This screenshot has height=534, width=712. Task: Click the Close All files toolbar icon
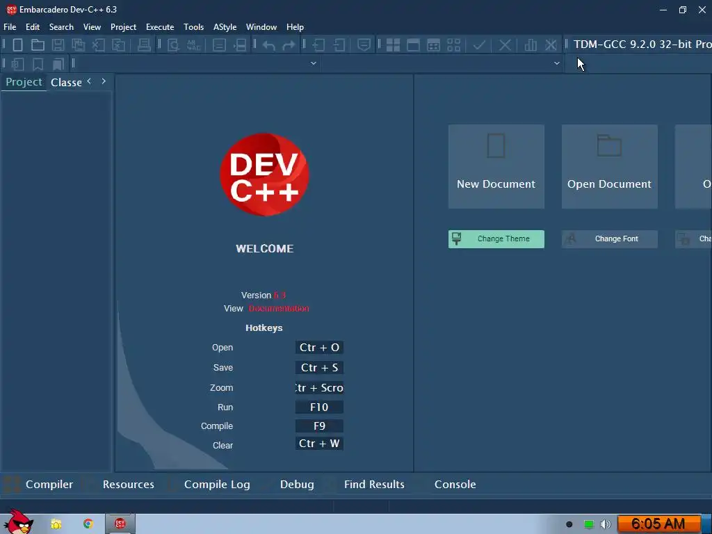tap(118, 45)
